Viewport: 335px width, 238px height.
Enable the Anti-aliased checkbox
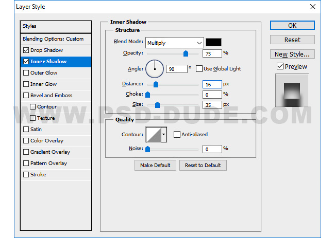[177, 135]
